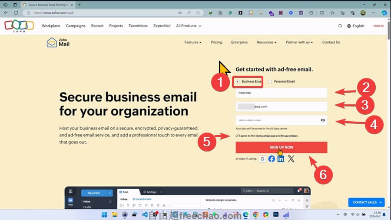
Task: Click the name field containing freechao
Action: pos(281,93)
